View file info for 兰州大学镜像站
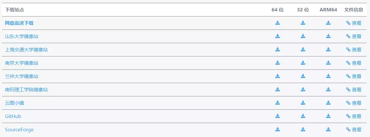The image size is (370, 137). click(x=354, y=76)
